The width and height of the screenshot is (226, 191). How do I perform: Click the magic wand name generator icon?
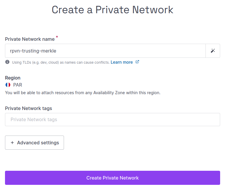point(213,51)
